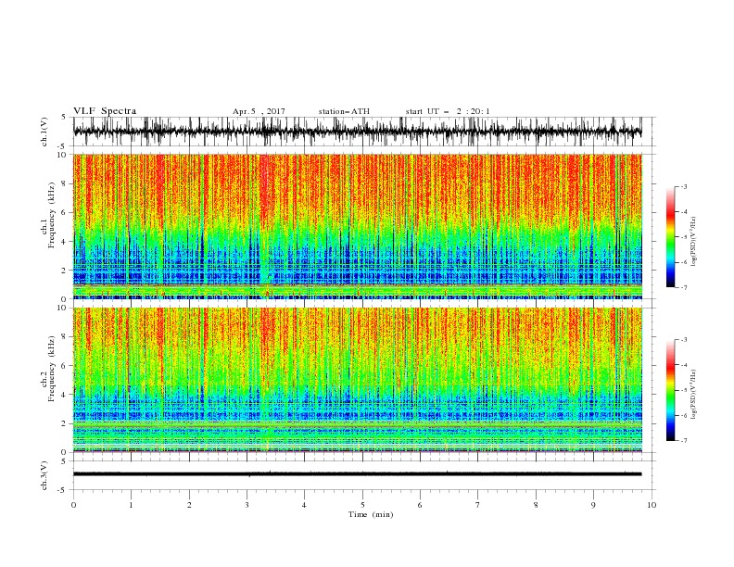Click the "-7" label on ch.2 color scale
This screenshot has width=734, height=567.
click(x=683, y=440)
